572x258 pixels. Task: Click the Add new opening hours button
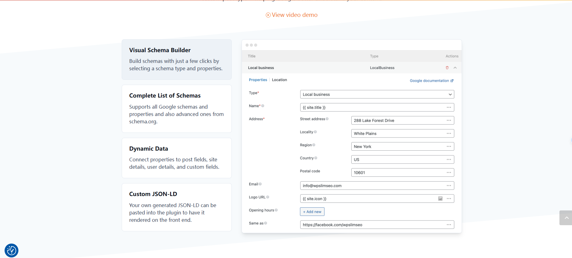[x=312, y=212]
